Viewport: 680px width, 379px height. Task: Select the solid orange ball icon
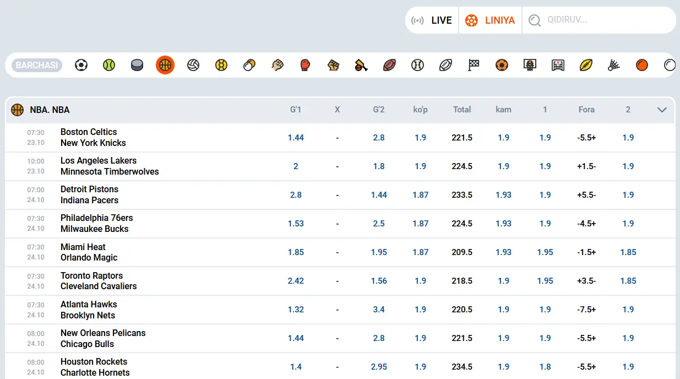click(x=642, y=65)
